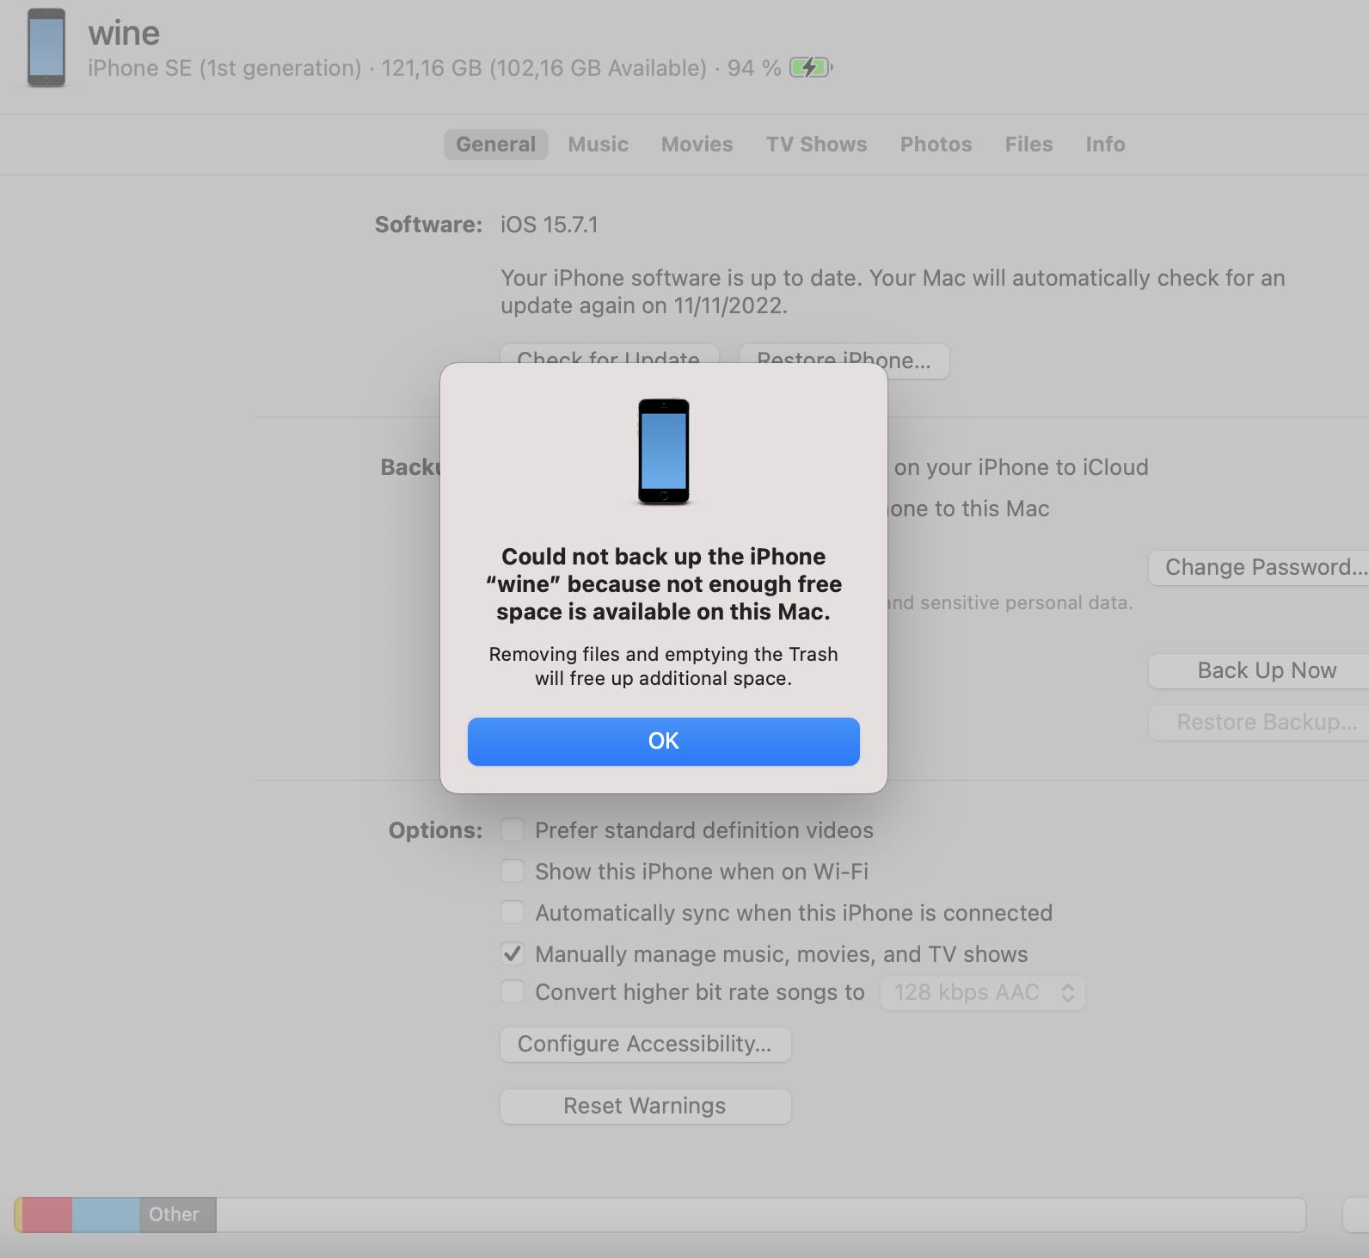1369x1258 pixels.
Task: Open the TV Shows tab
Action: (816, 145)
